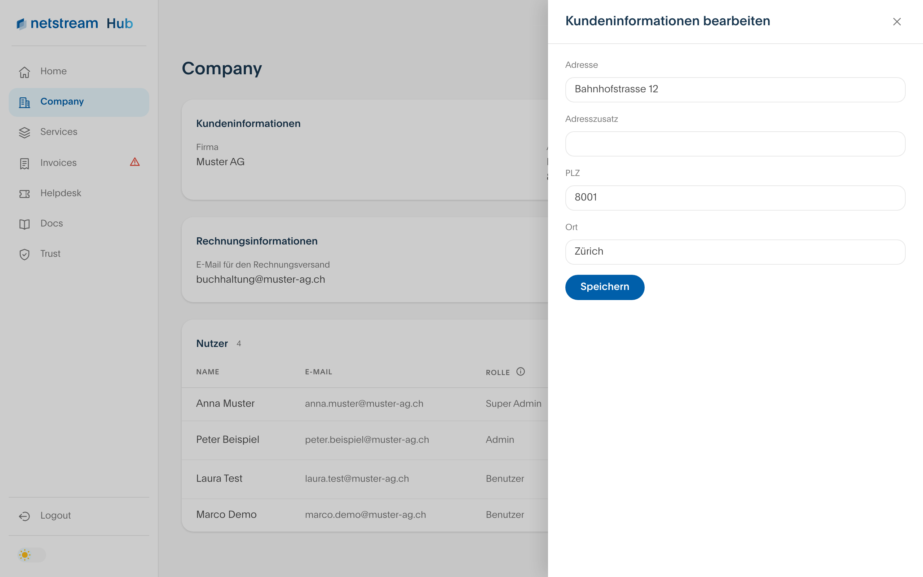Click the Muster AG company name
The width and height of the screenshot is (923, 577).
point(220,162)
